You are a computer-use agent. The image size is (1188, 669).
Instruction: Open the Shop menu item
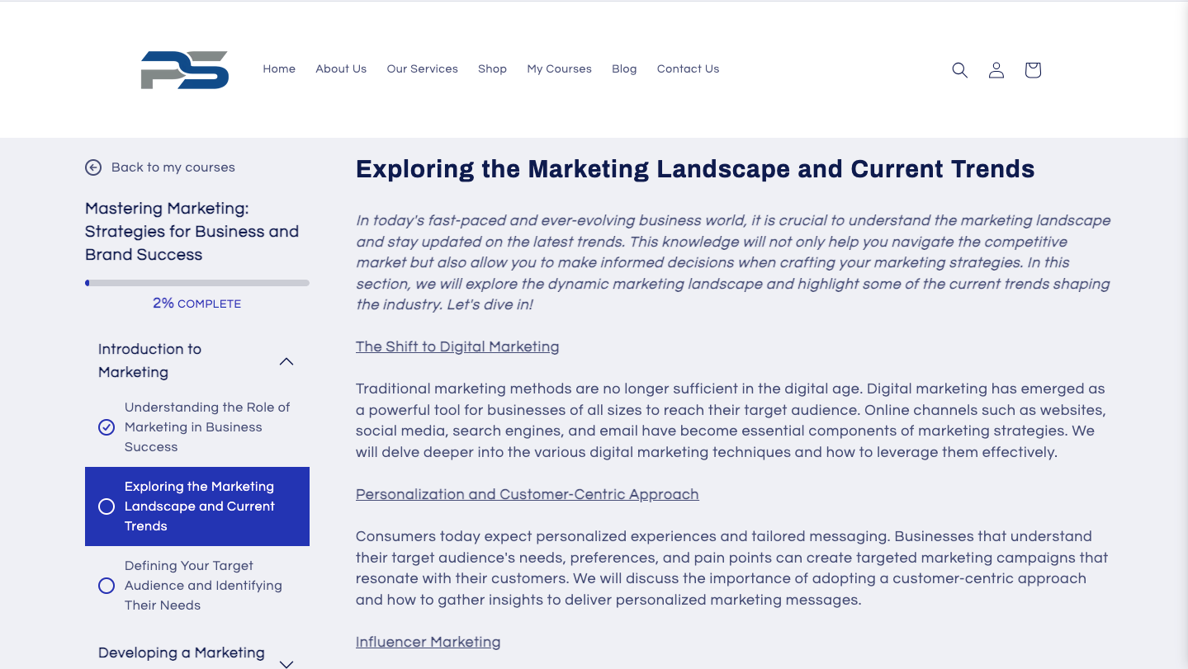point(492,69)
